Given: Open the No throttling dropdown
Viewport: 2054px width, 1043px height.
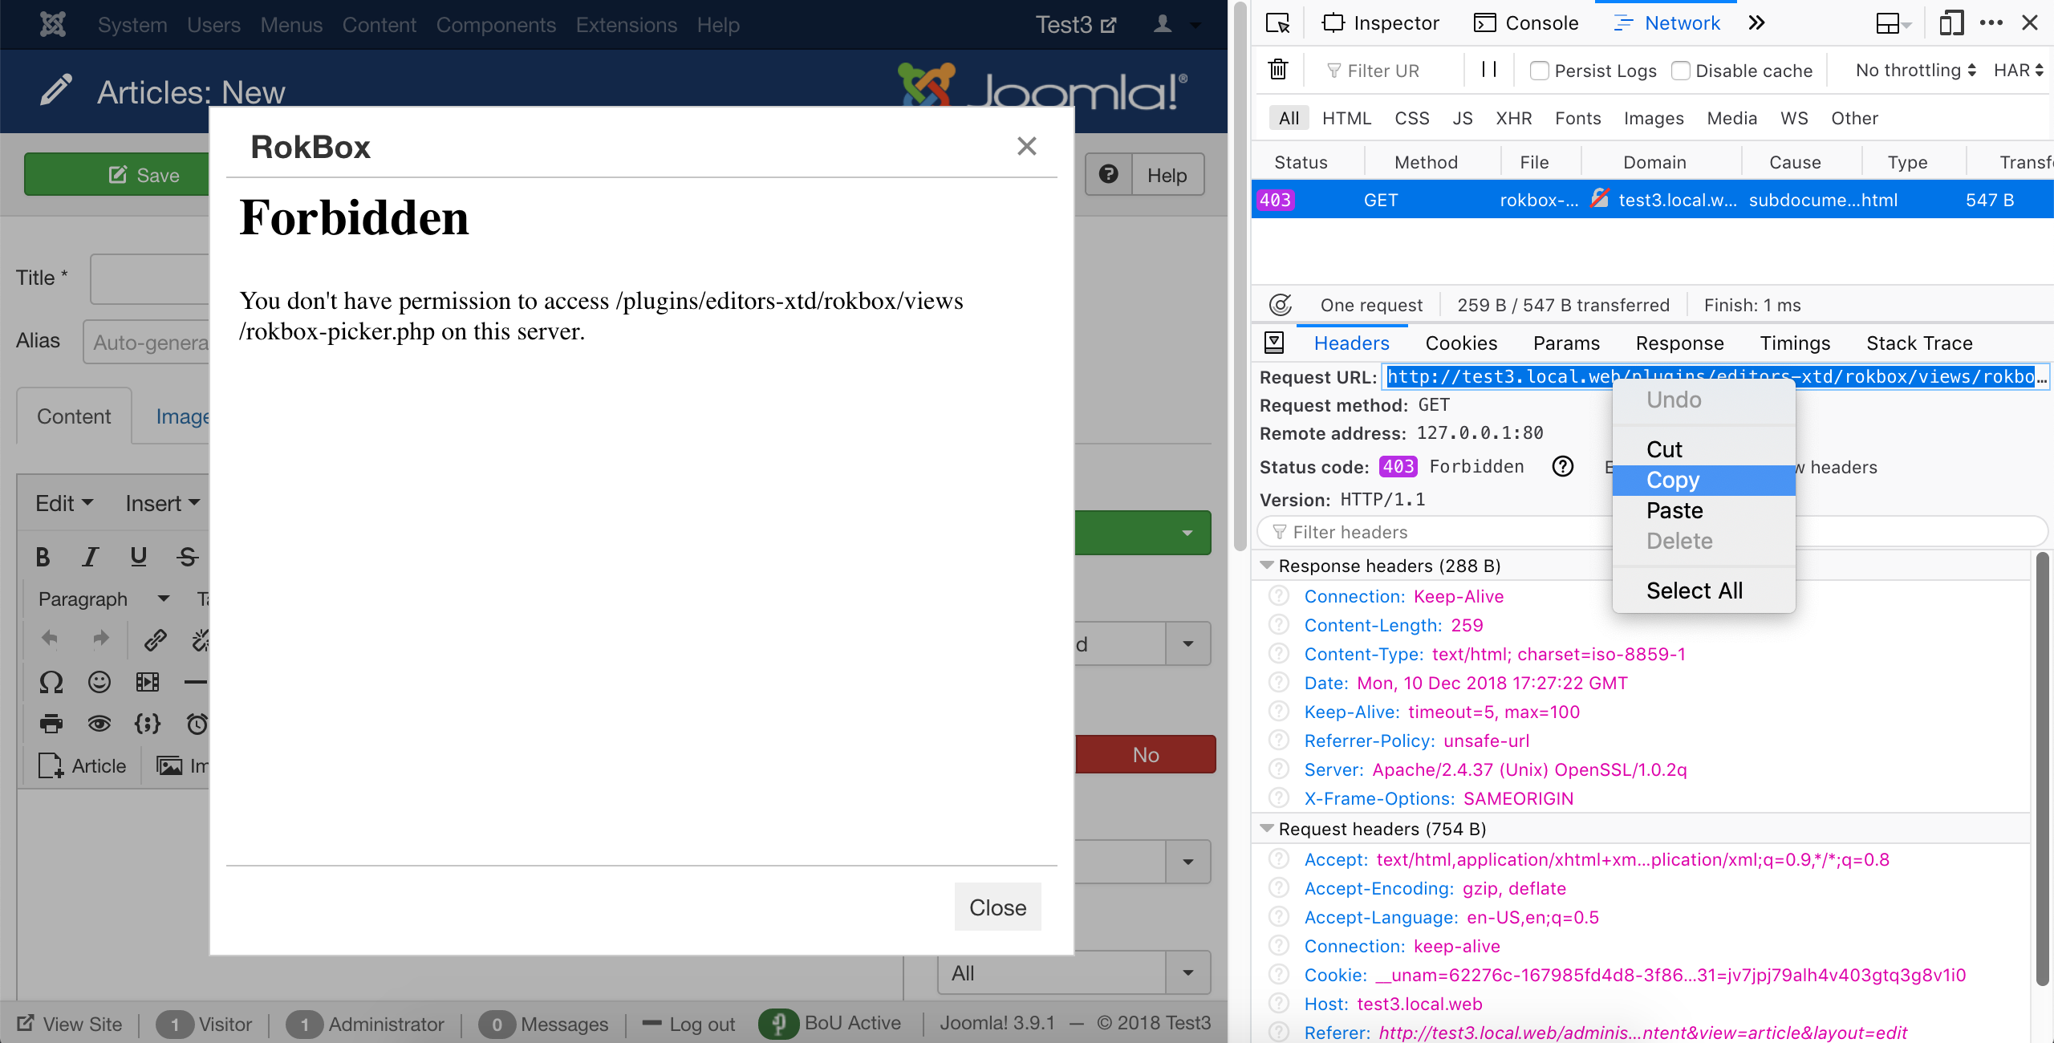Looking at the screenshot, I should [x=1915, y=71].
